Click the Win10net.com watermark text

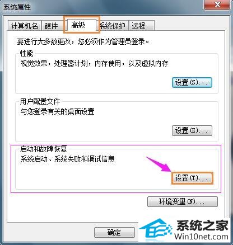click(201, 237)
